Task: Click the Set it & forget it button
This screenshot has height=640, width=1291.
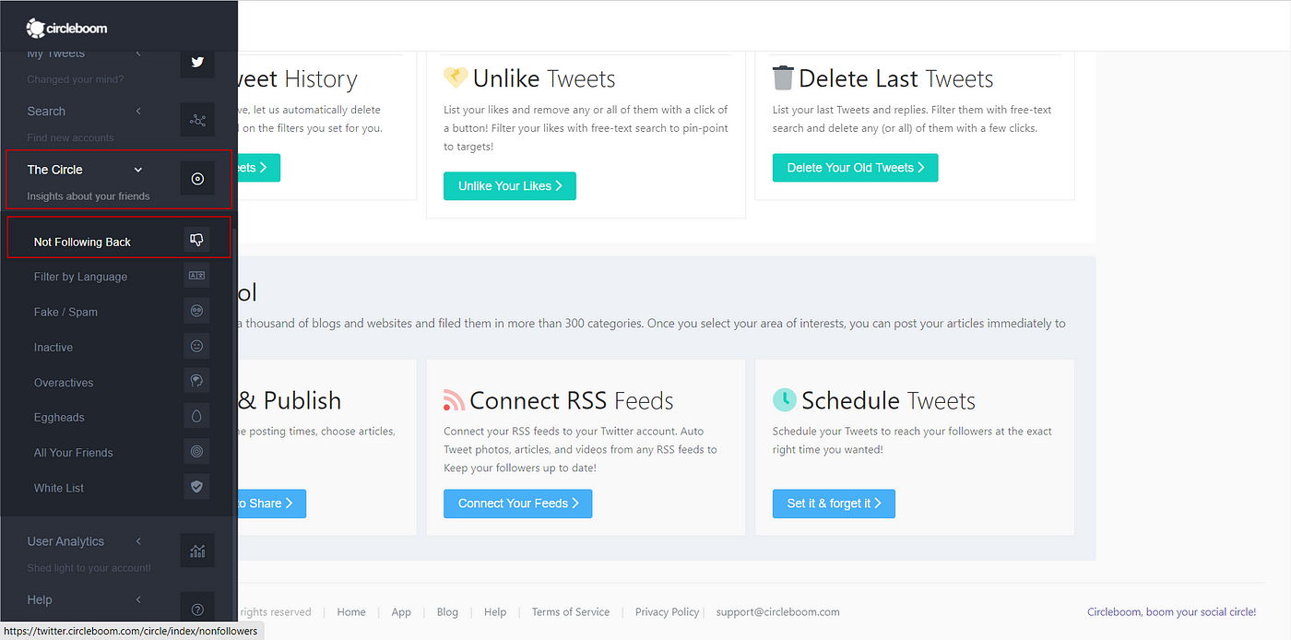Action: click(x=834, y=504)
